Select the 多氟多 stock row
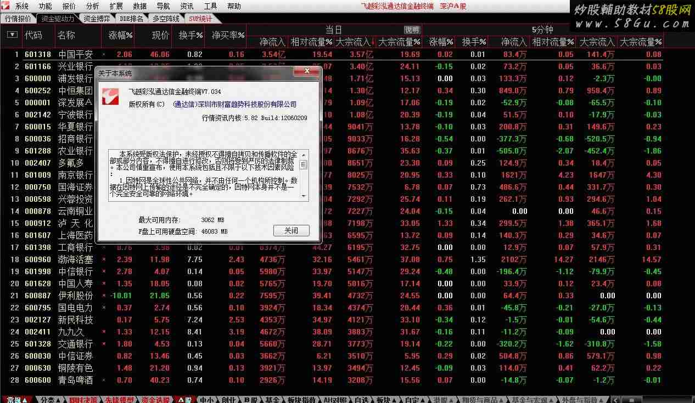This screenshot has height=403, width=695. pyautogui.click(x=332, y=163)
